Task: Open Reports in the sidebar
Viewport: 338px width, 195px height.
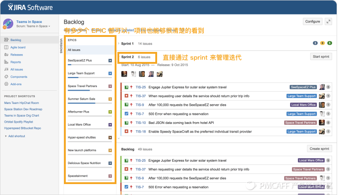Action: click(x=16, y=62)
